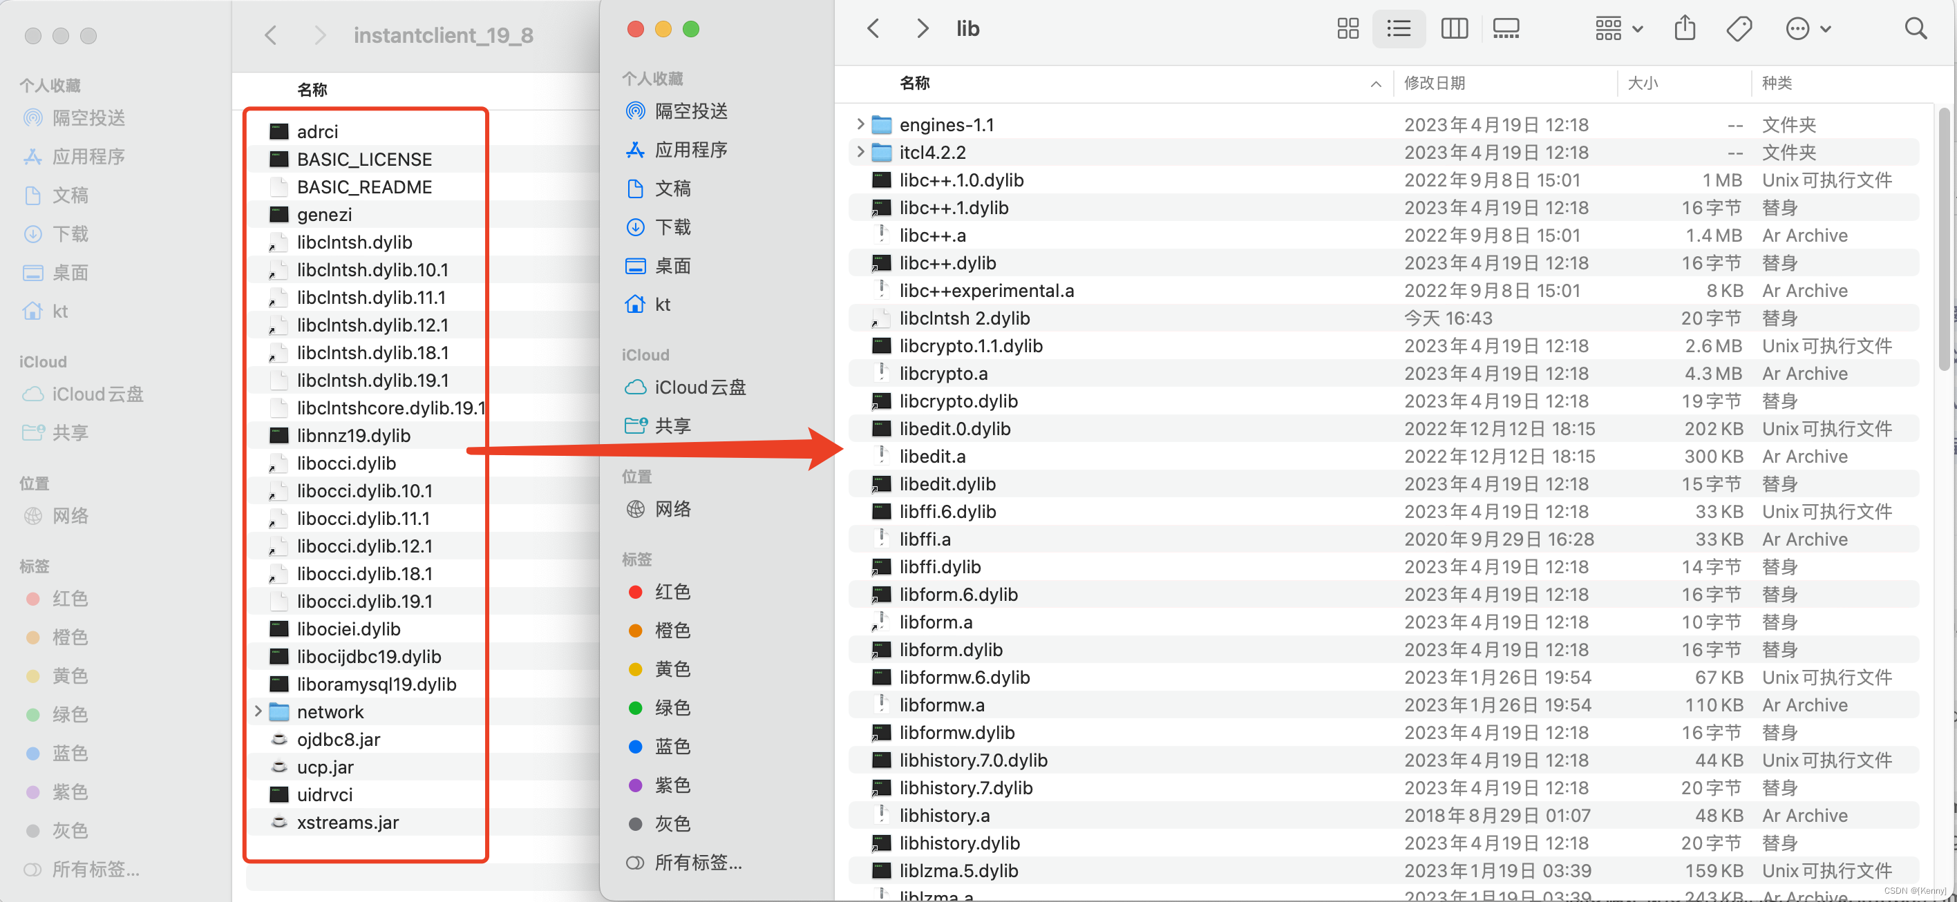Go forward in the lib window
Screen dimensions: 1957x902
[923, 29]
